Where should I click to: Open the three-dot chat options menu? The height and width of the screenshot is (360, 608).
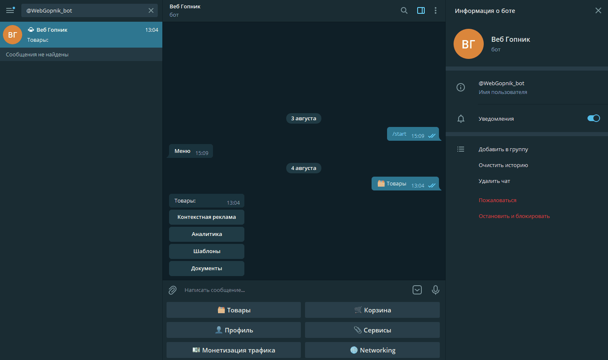tap(436, 10)
